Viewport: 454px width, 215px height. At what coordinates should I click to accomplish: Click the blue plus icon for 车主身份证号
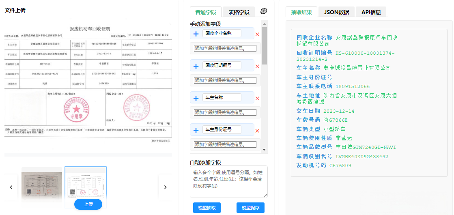point(196,130)
